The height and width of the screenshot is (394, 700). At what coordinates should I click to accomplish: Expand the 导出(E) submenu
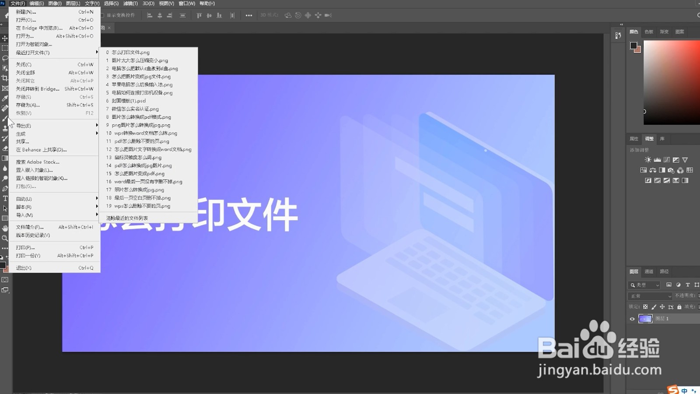[54, 126]
